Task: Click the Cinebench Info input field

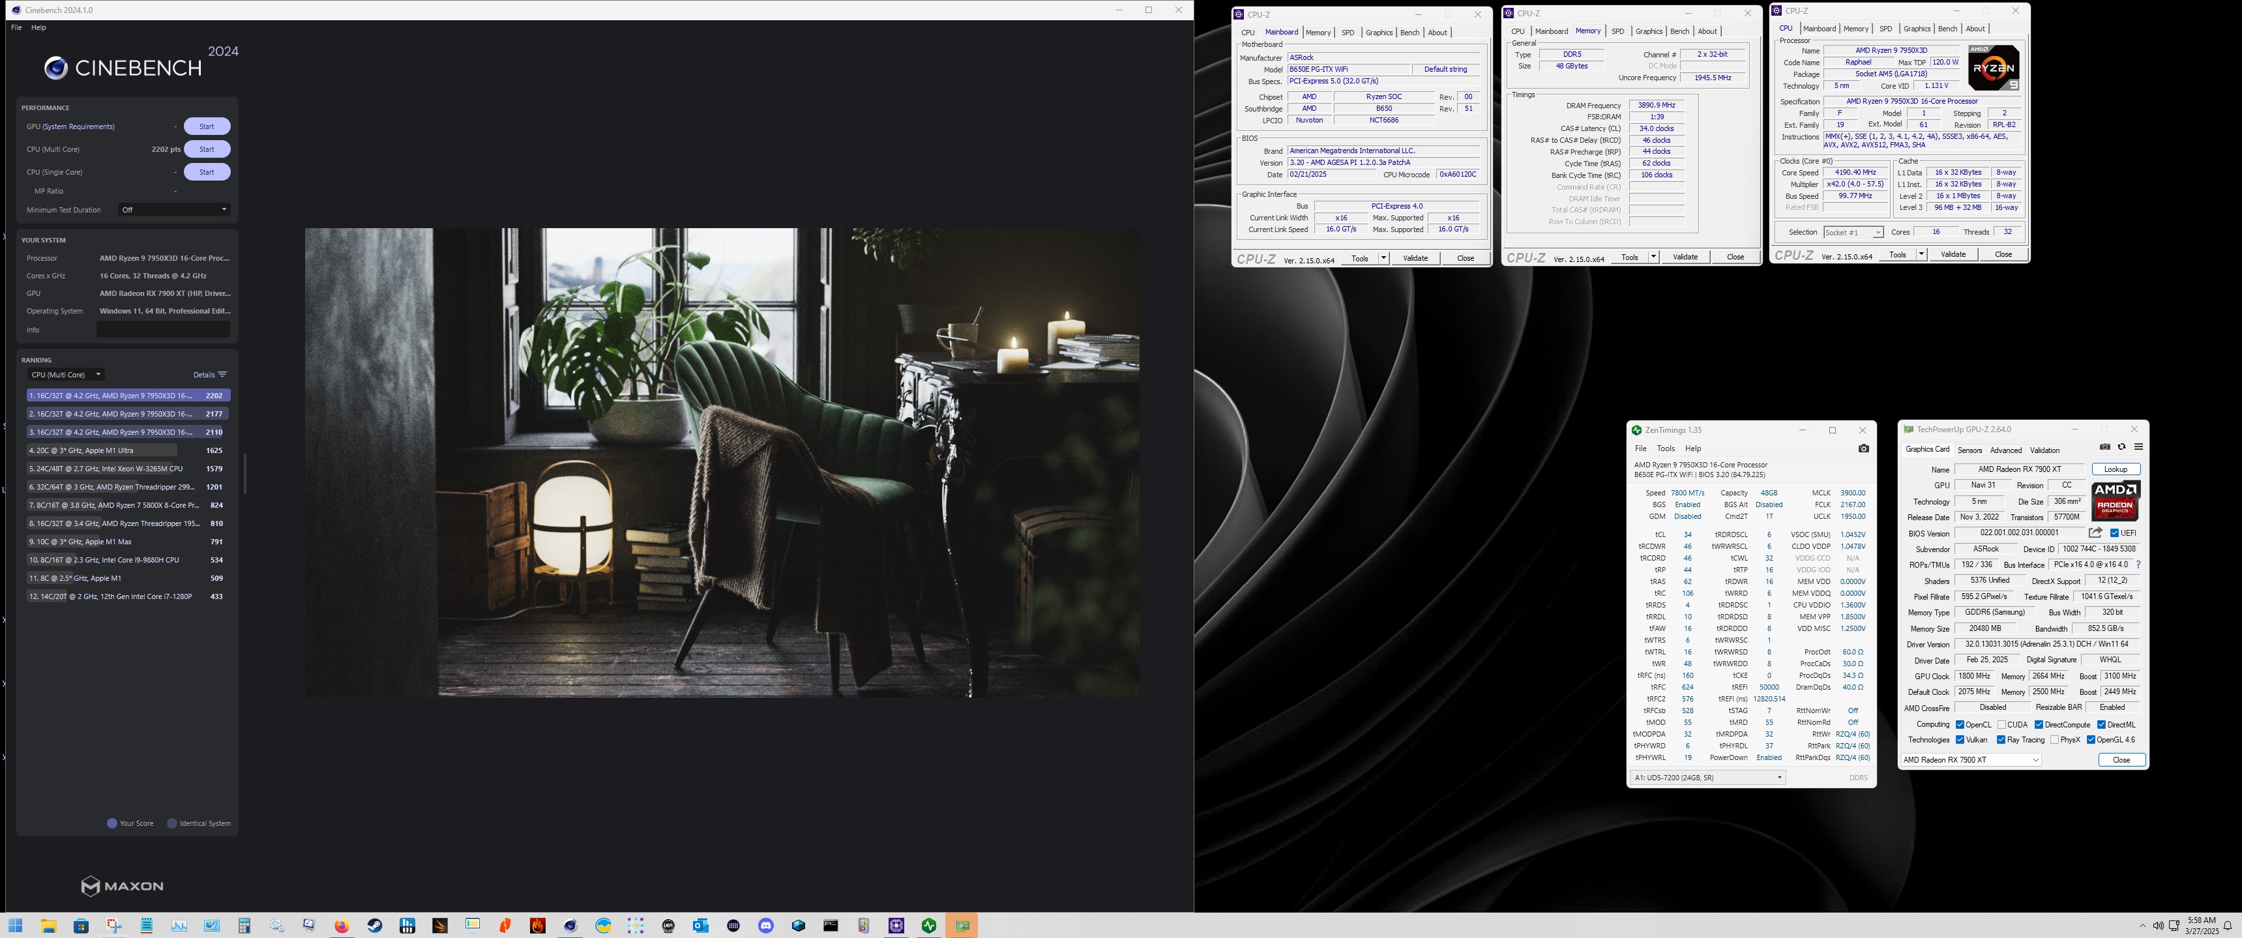Action: (x=163, y=330)
